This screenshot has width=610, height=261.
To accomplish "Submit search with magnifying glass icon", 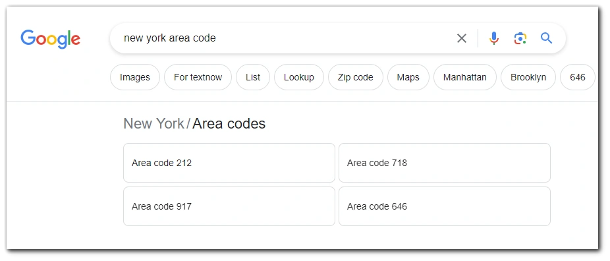I will pos(547,38).
